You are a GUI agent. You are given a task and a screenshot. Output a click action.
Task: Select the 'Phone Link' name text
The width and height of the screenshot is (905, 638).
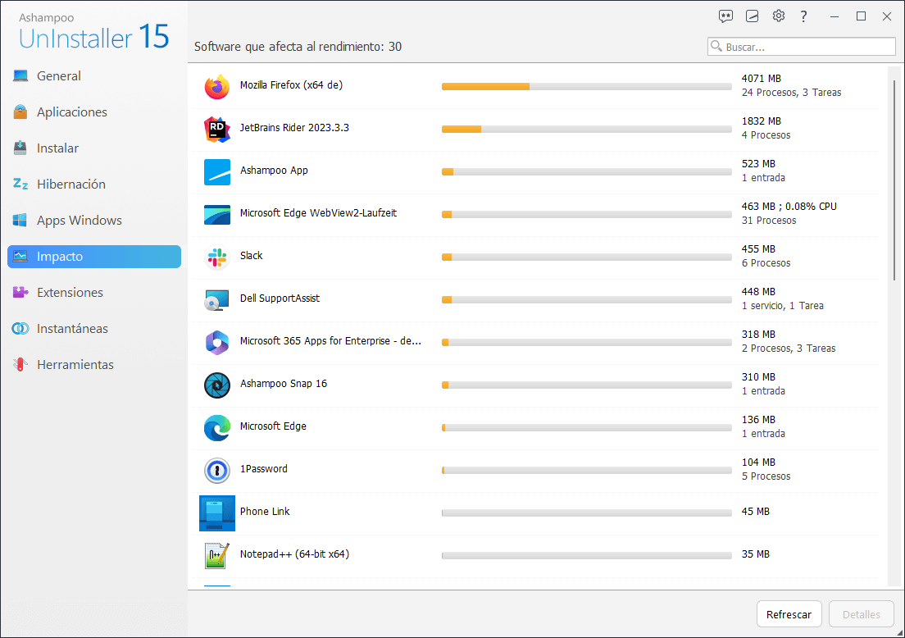pyautogui.click(x=265, y=512)
